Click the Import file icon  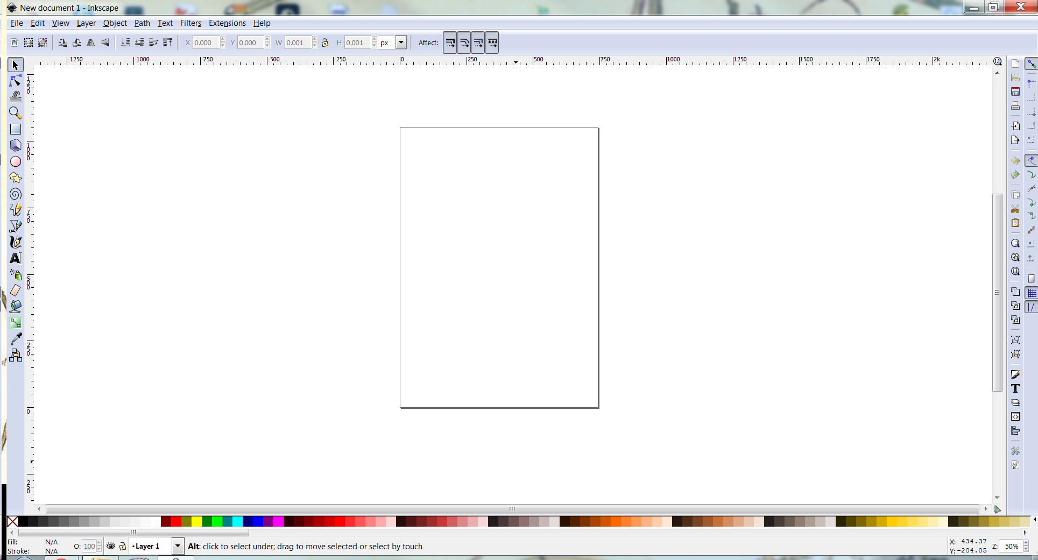pyautogui.click(x=1015, y=126)
